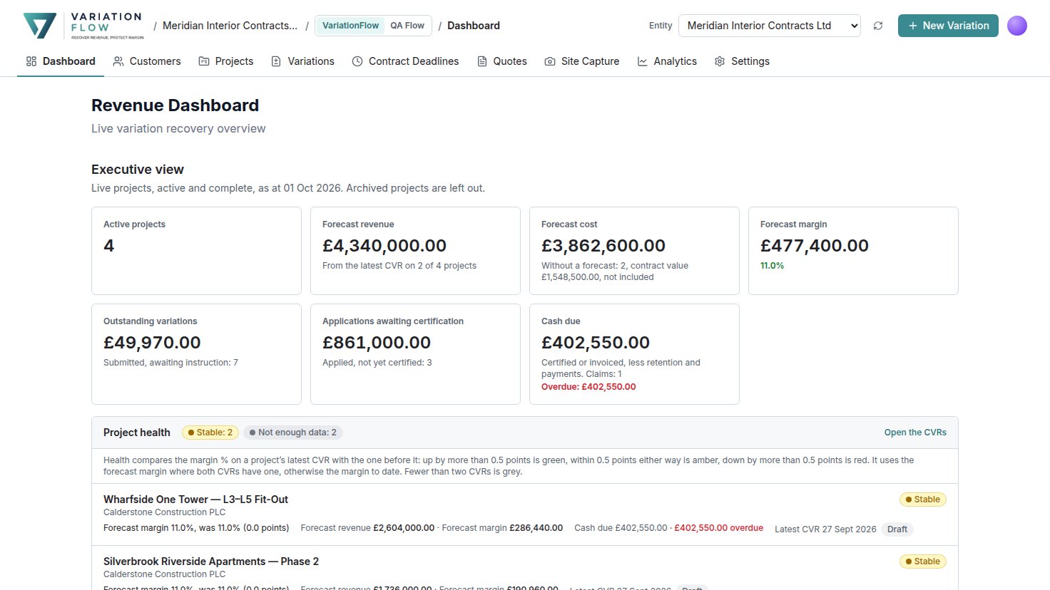1050x590 pixels.
Task: Click the New Variation button
Action: 948,26
